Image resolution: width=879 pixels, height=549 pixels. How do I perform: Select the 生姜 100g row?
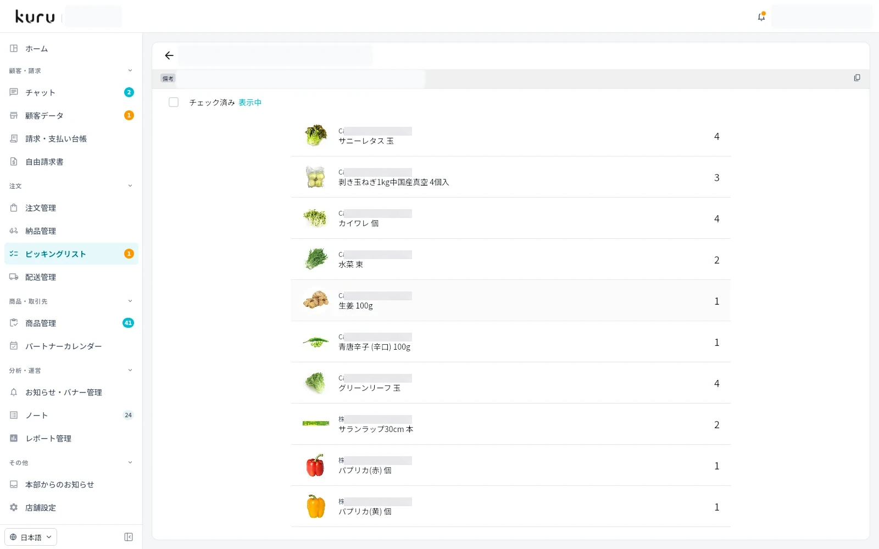click(x=511, y=300)
